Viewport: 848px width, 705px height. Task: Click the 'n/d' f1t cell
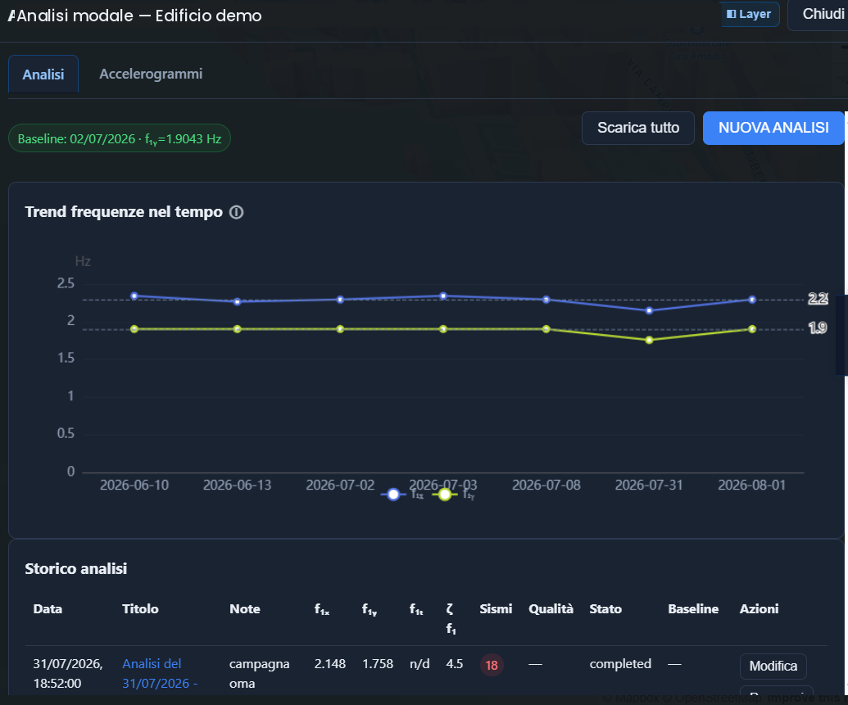(419, 664)
